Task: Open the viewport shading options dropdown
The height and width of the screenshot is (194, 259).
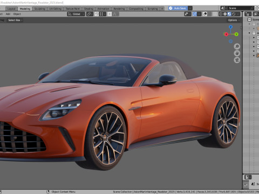Action: (x=238, y=14)
